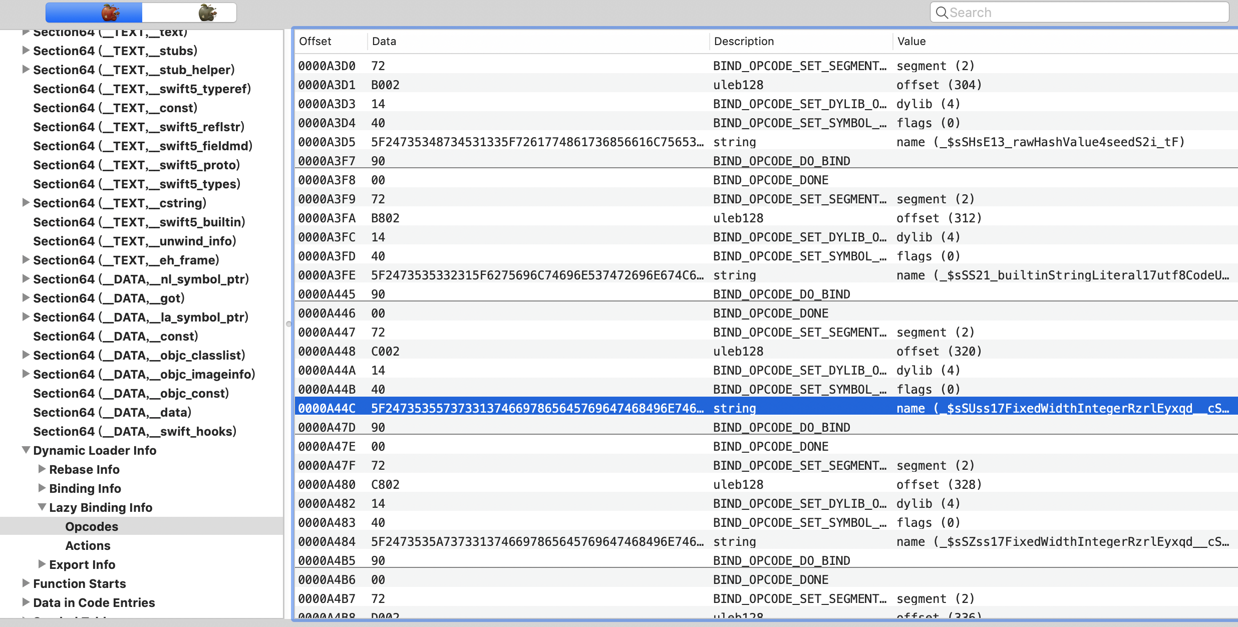The image size is (1238, 627).
Task: Expand the Rebase Info node
Action: 42,469
